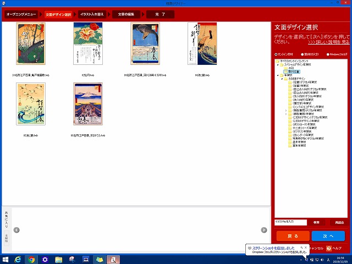352x264 pixels.
Task: Select the 筆まめカテゴリ radio button
Action: point(302,54)
